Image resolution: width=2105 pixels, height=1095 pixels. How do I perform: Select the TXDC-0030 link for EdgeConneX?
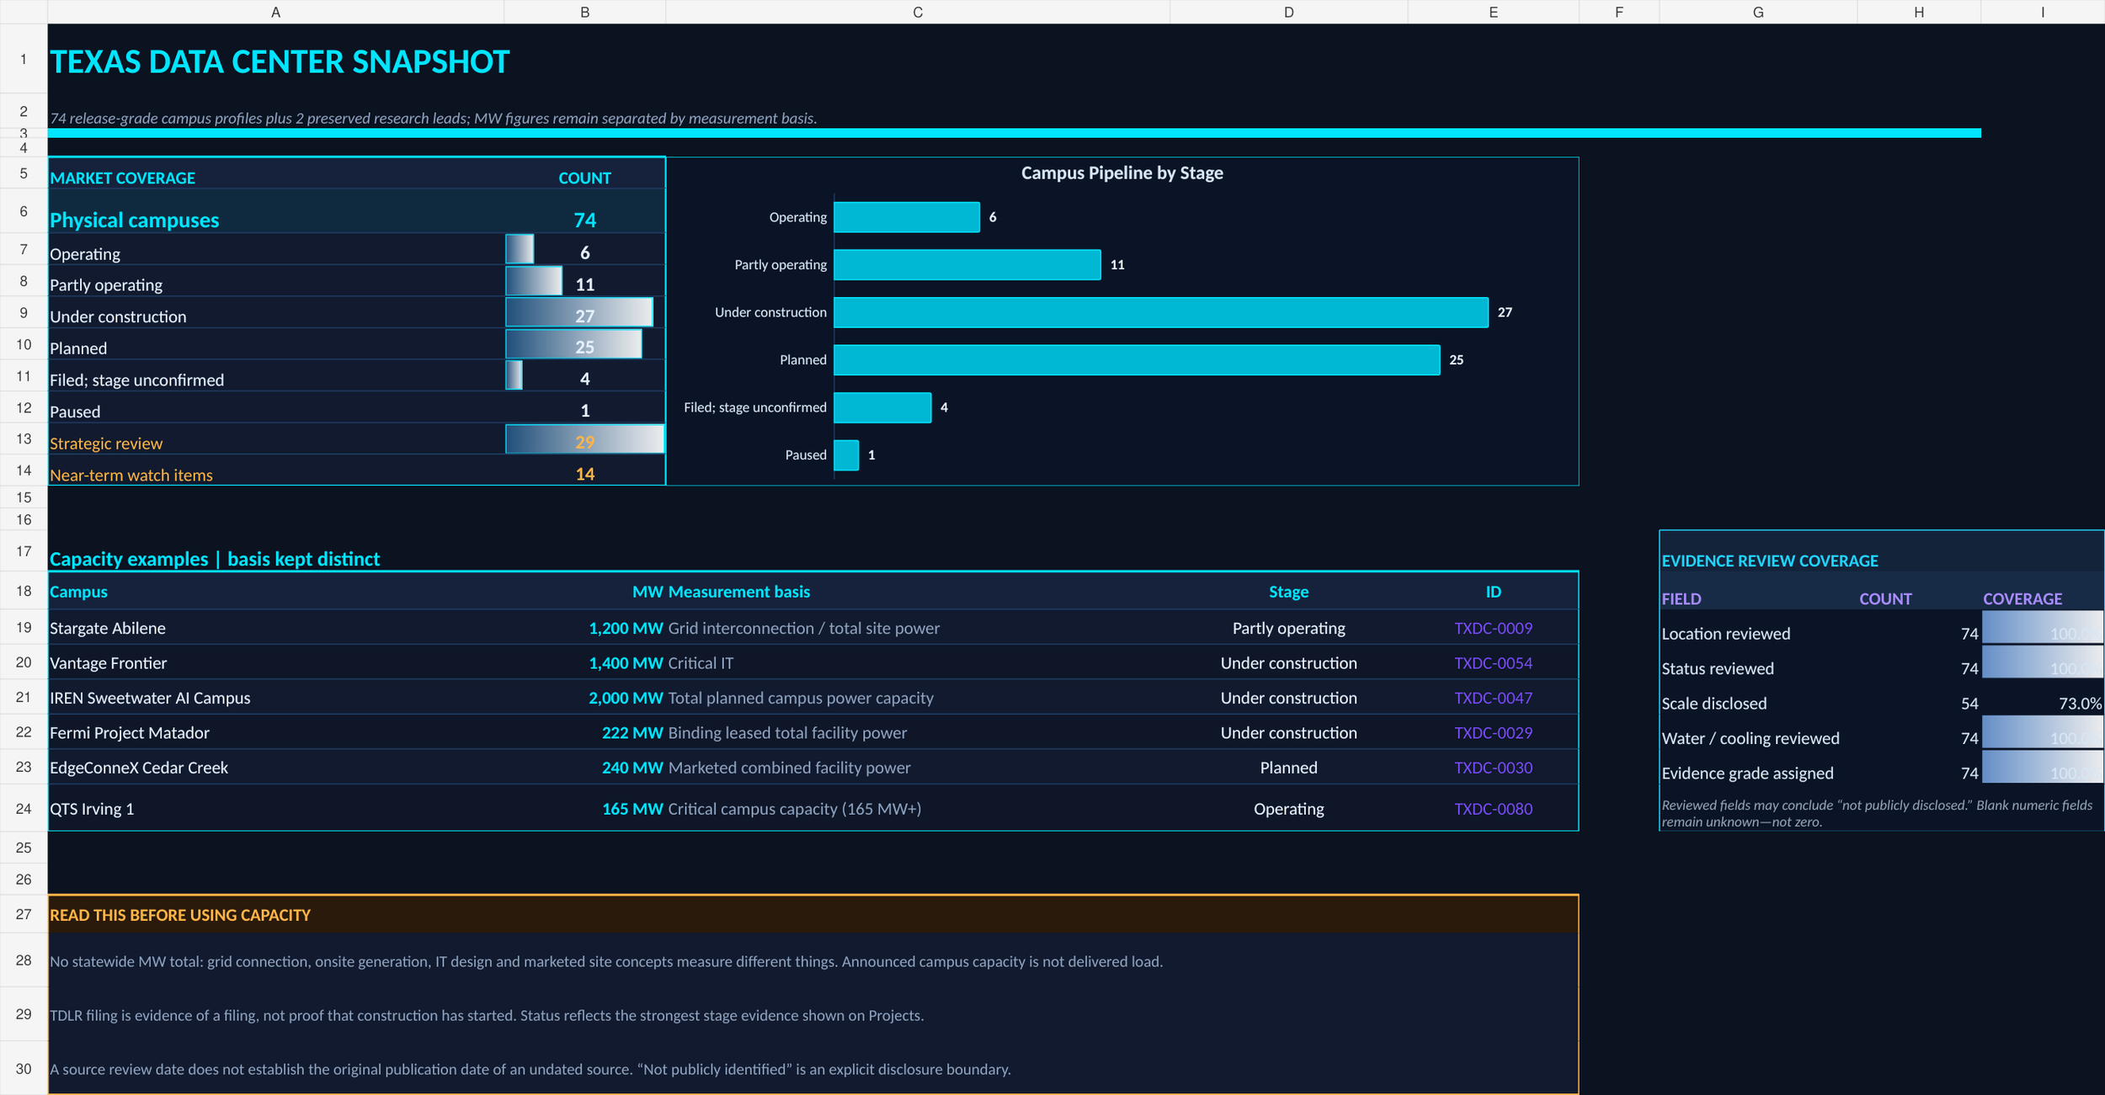coord(1493,768)
